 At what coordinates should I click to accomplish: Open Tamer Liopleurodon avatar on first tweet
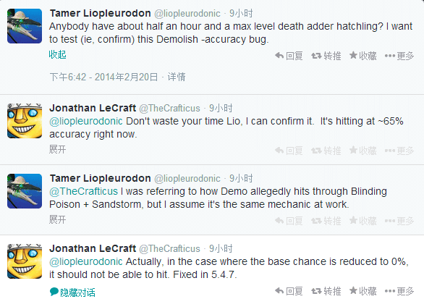pos(25,26)
